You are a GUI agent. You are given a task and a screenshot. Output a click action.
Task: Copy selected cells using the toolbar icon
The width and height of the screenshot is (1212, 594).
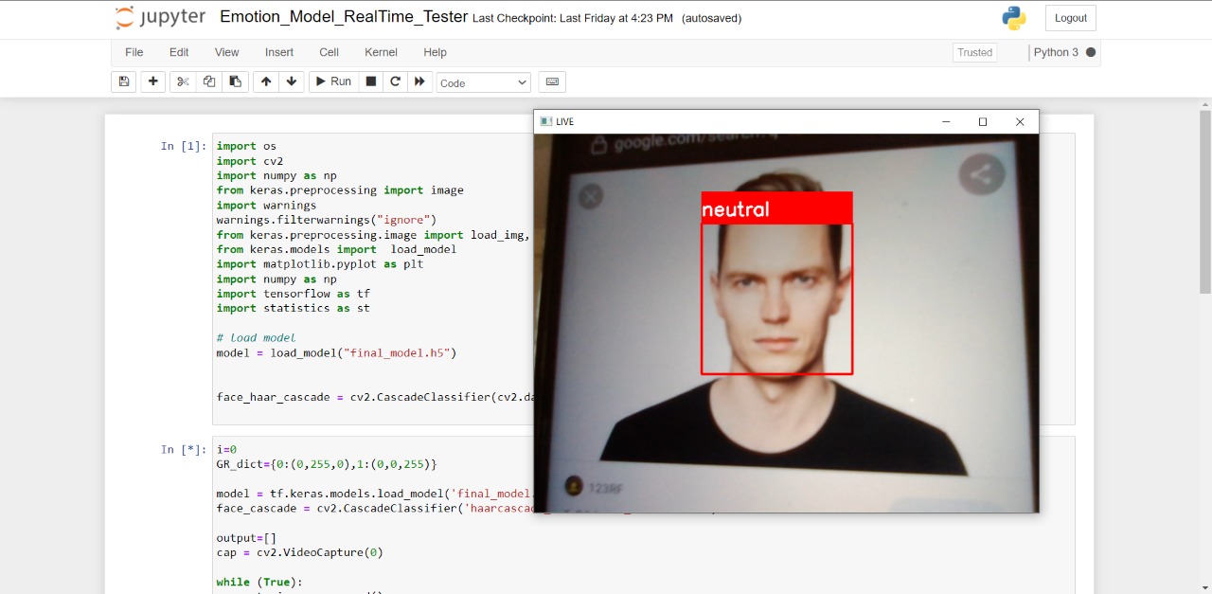click(x=209, y=81)
